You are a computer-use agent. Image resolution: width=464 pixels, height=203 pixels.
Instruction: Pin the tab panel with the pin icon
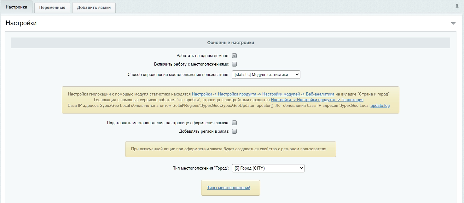(457, 7)
